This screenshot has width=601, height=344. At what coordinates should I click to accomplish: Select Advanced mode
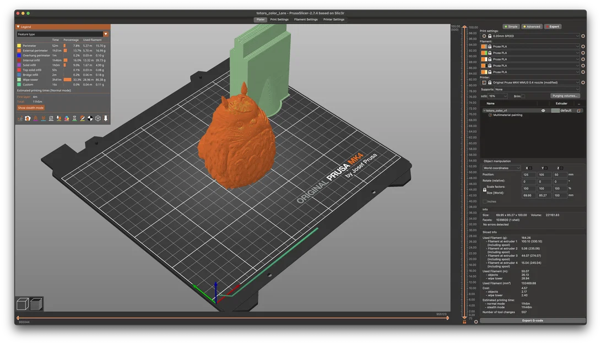pyautogui.click(x=532, y=27)
